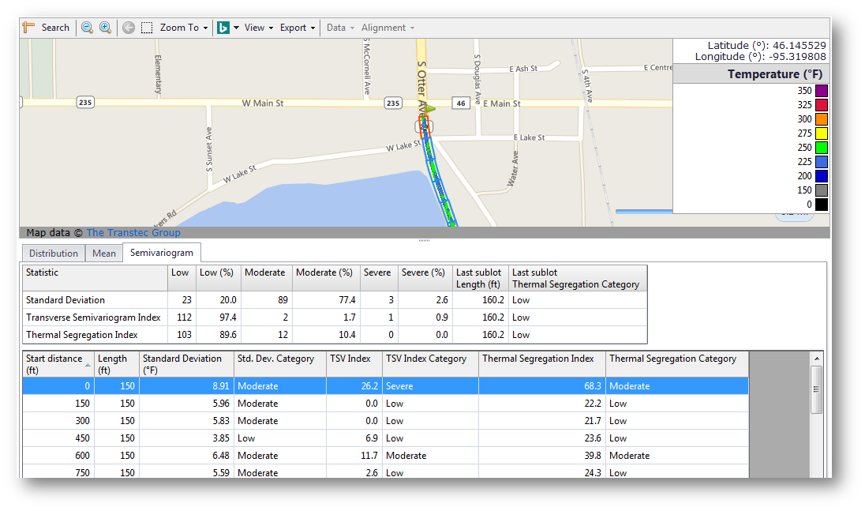
Task: Click the back navigation arrow icon
Action: pyautogui.click(x=129, y=28)
